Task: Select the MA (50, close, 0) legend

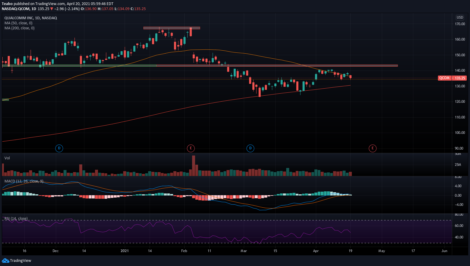Action: click(x=18, y=23)
